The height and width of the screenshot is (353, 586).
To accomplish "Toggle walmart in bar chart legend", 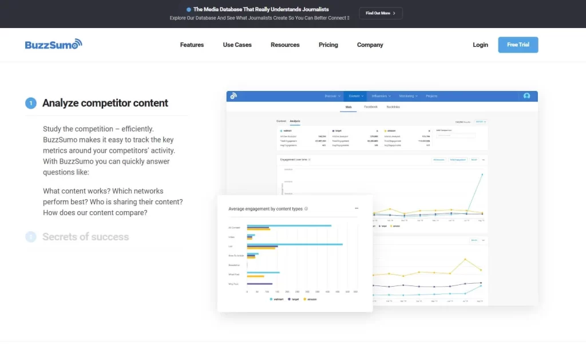I will click(276, 299).
